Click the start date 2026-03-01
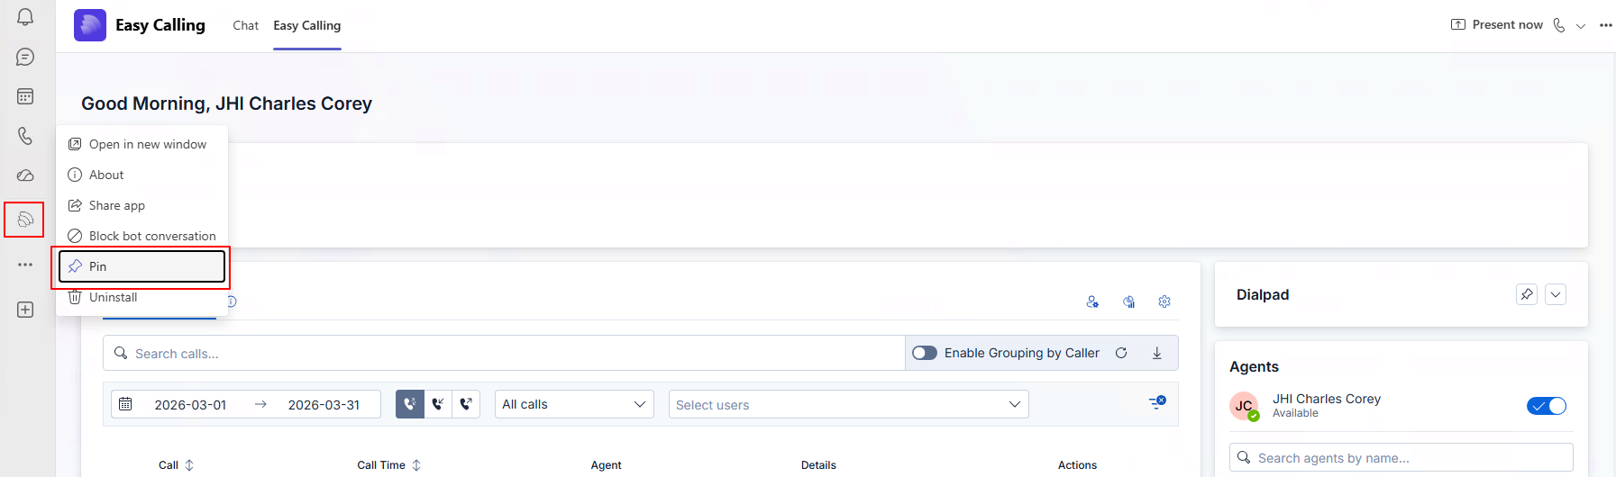The image size is (1616, 477). [x=190, y=405]
